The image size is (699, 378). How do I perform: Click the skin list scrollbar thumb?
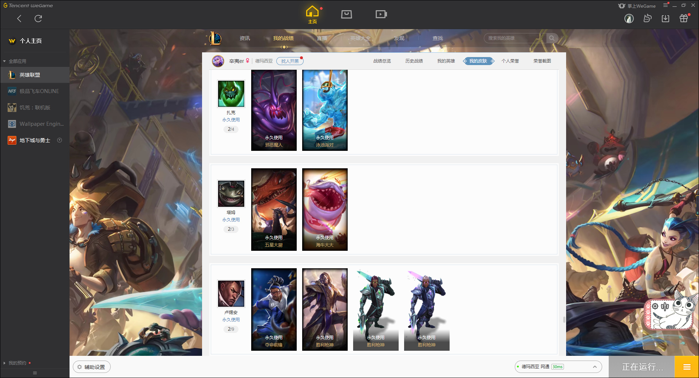[x=564, y=319]
